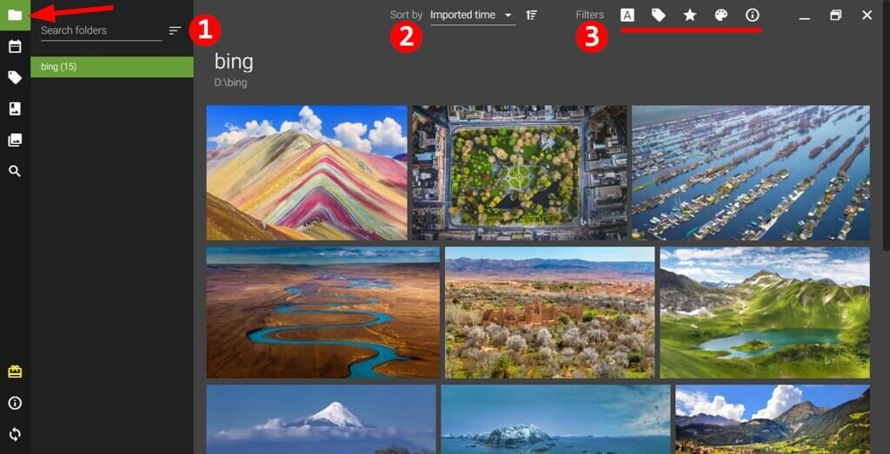This screenshot has width=890, height=454.
Task: Open the Folders view in sidebar
Action: (15, 15)
